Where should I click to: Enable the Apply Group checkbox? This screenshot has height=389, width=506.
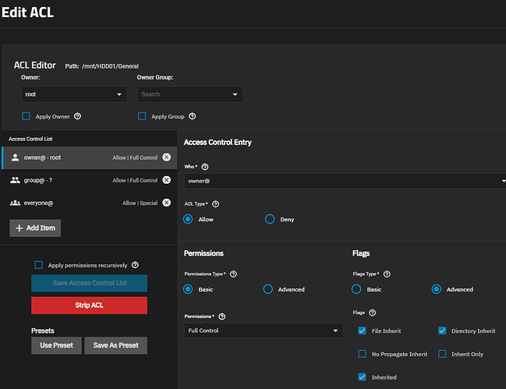pos(142,116)
